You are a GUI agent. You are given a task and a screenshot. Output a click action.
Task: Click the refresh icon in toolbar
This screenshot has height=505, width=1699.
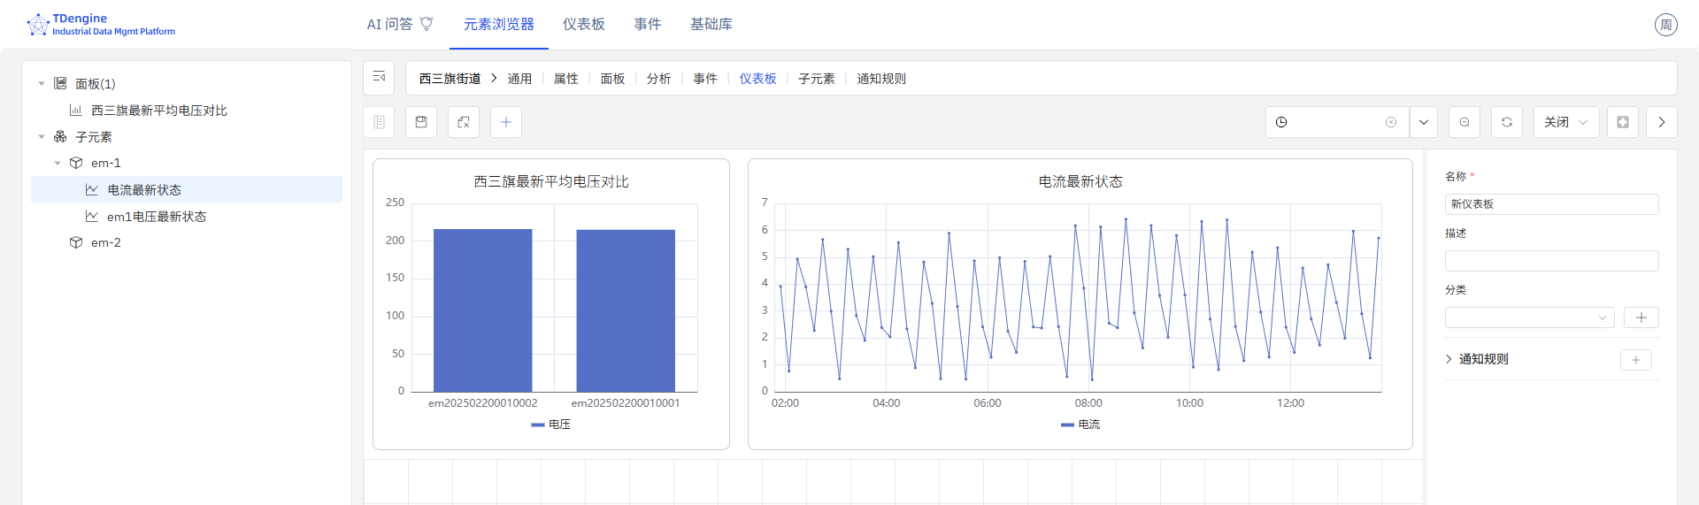pos(1506,122)
